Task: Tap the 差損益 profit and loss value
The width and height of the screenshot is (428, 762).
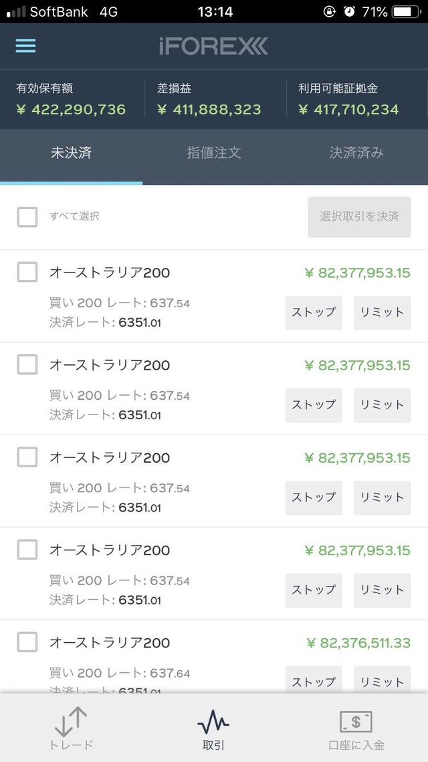Action: pyautogui.click(x=209, y=109)
